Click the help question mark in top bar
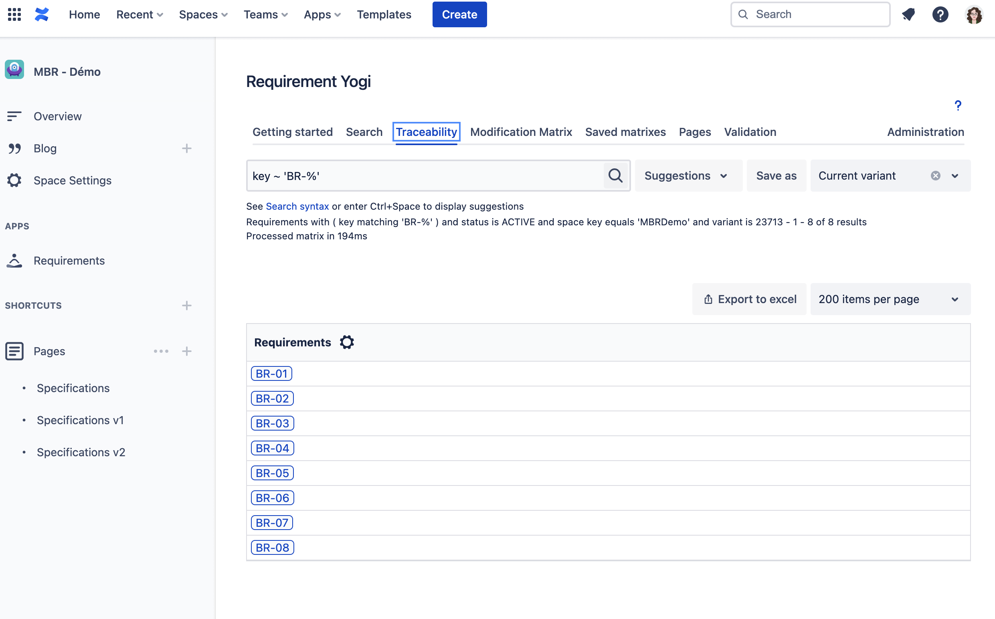Viewport: 995px width, 619px height. pos(940,14)
